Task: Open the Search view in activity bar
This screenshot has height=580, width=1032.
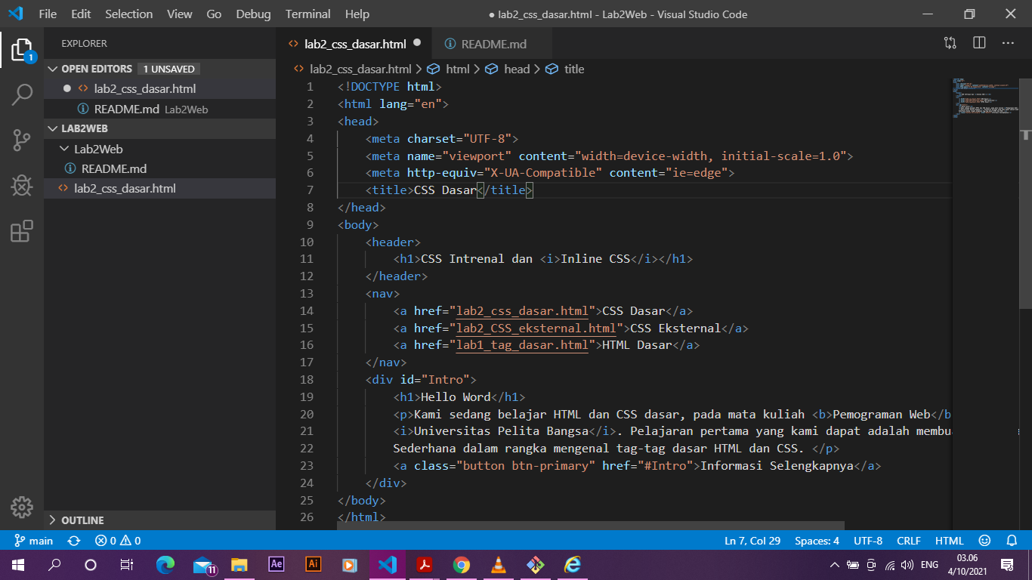Action: coord(22,94)
